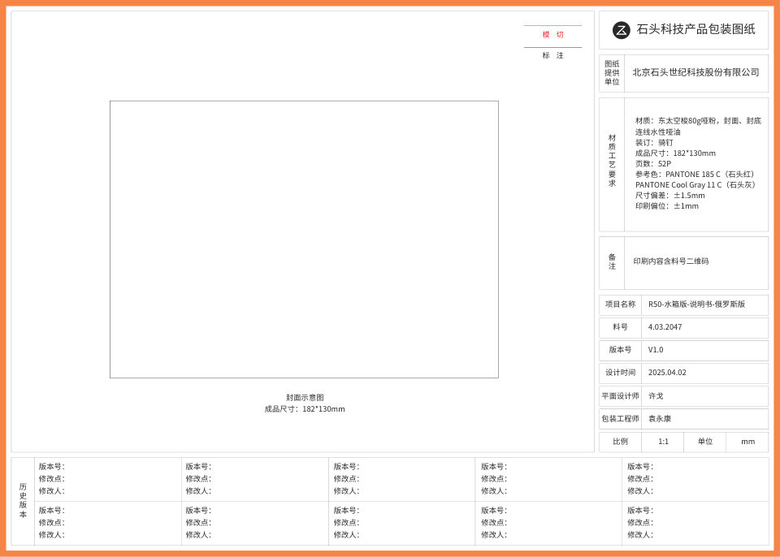Select company name 北京石头世纪科技股份有限公司

coord(695,72)
